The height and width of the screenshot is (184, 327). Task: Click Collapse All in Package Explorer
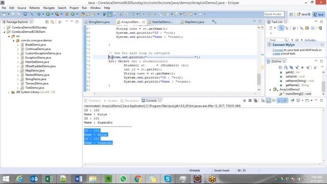47,21
